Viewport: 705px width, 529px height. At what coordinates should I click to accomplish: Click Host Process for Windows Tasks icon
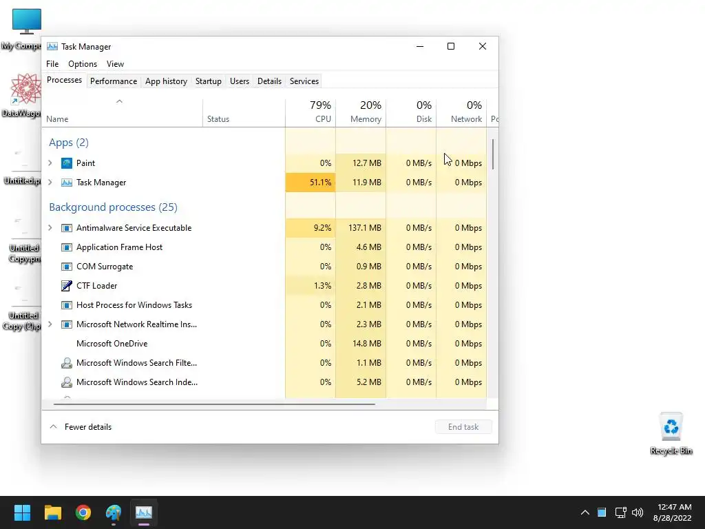click(x=67, y=305)
